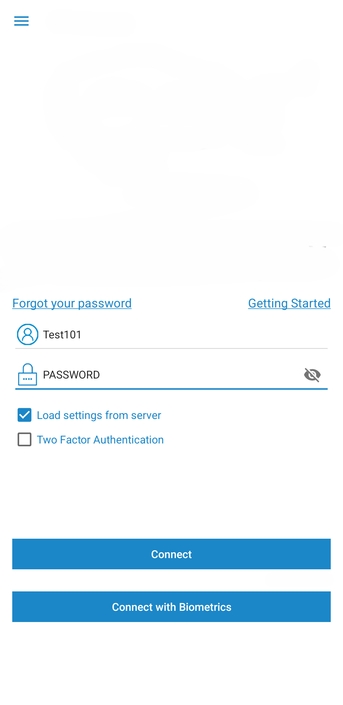Tap the Connect with Biometrics button
The height and width of the screenshot is (705, 343).
[171, 607]
